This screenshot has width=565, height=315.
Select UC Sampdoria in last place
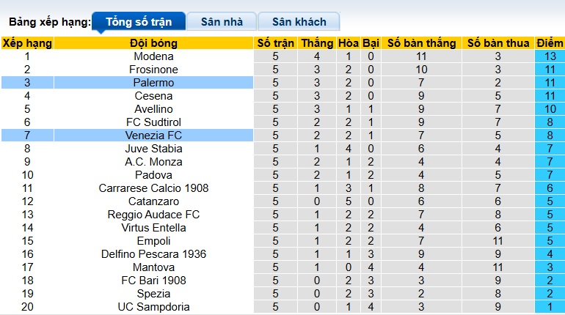pyautogui.click(x=153, y=307)
